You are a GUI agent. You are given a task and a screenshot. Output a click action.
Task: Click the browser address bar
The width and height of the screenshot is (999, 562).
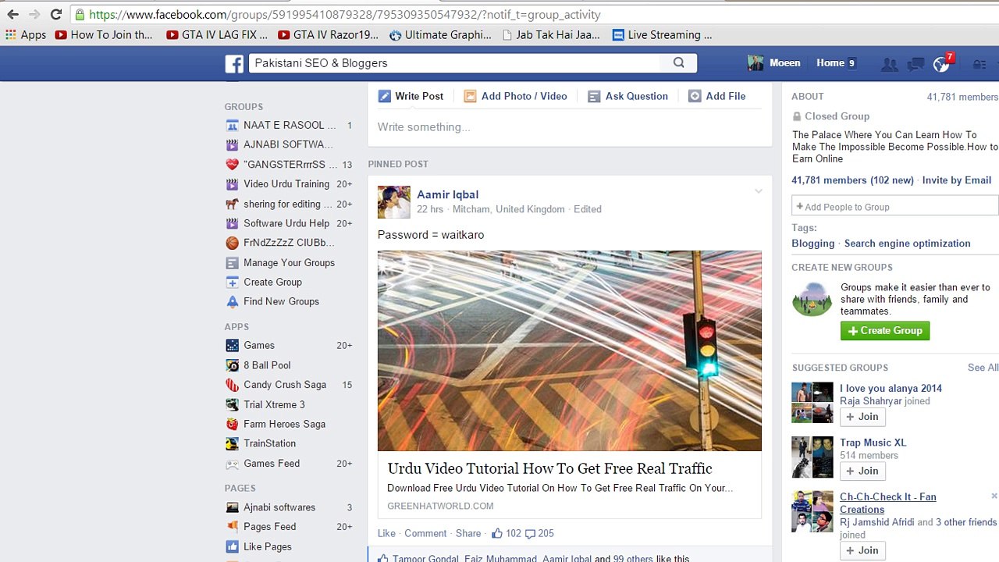click(x=531, y=14)
